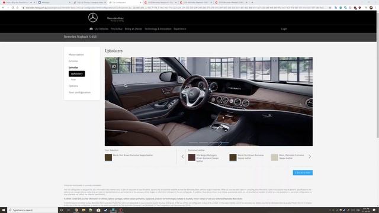379x213 pixels.
Task: Open the Chrome profile avatar
Action: [371, 8]
